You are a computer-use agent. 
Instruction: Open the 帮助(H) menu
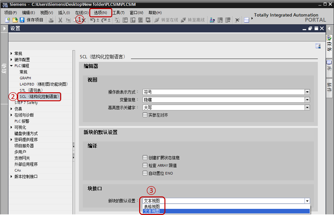tap(155, 13)
